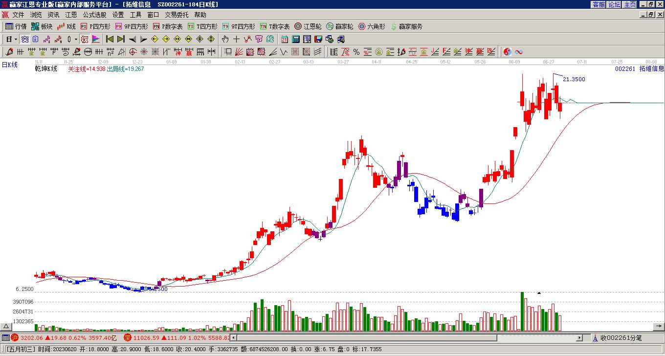Open the 公式选股 menu

click(94, 15)
